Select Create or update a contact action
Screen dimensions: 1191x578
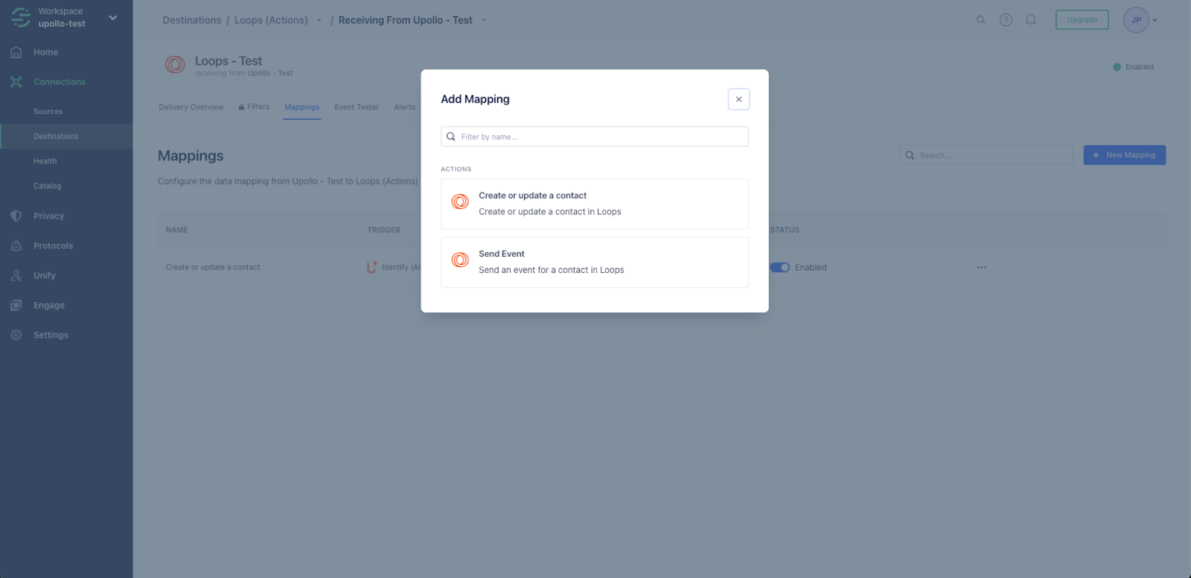click(594, 204)
